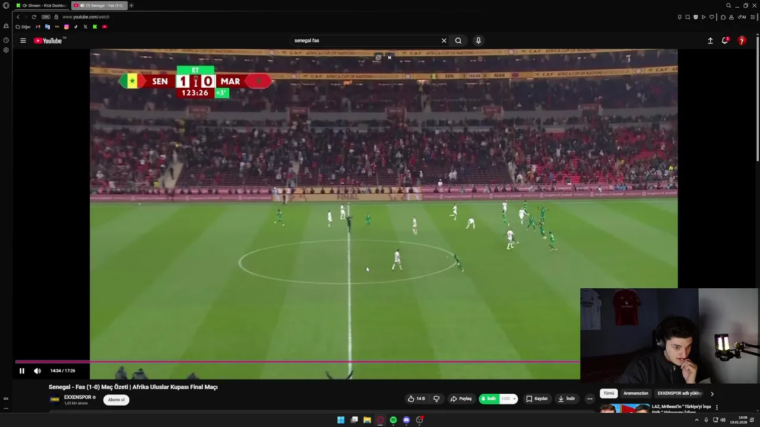Open the Easy Setup sliders icon

pyautogui.click(x=752, y=17)
